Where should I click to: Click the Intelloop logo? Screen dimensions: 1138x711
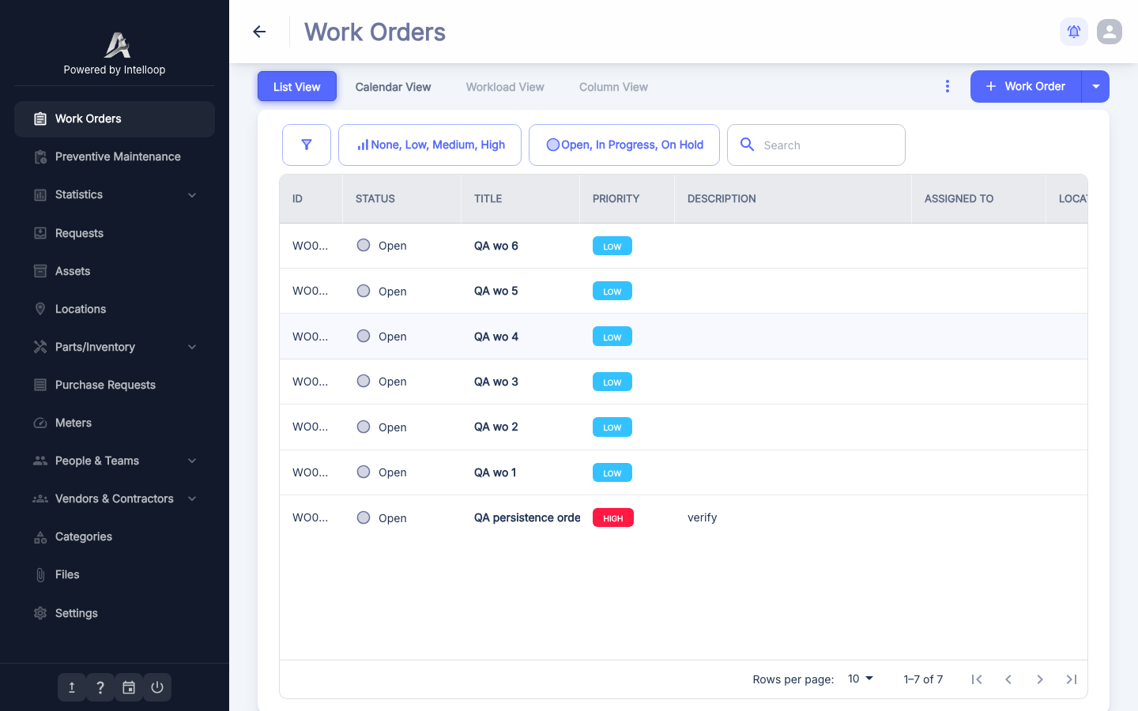[x=117, y=45]
